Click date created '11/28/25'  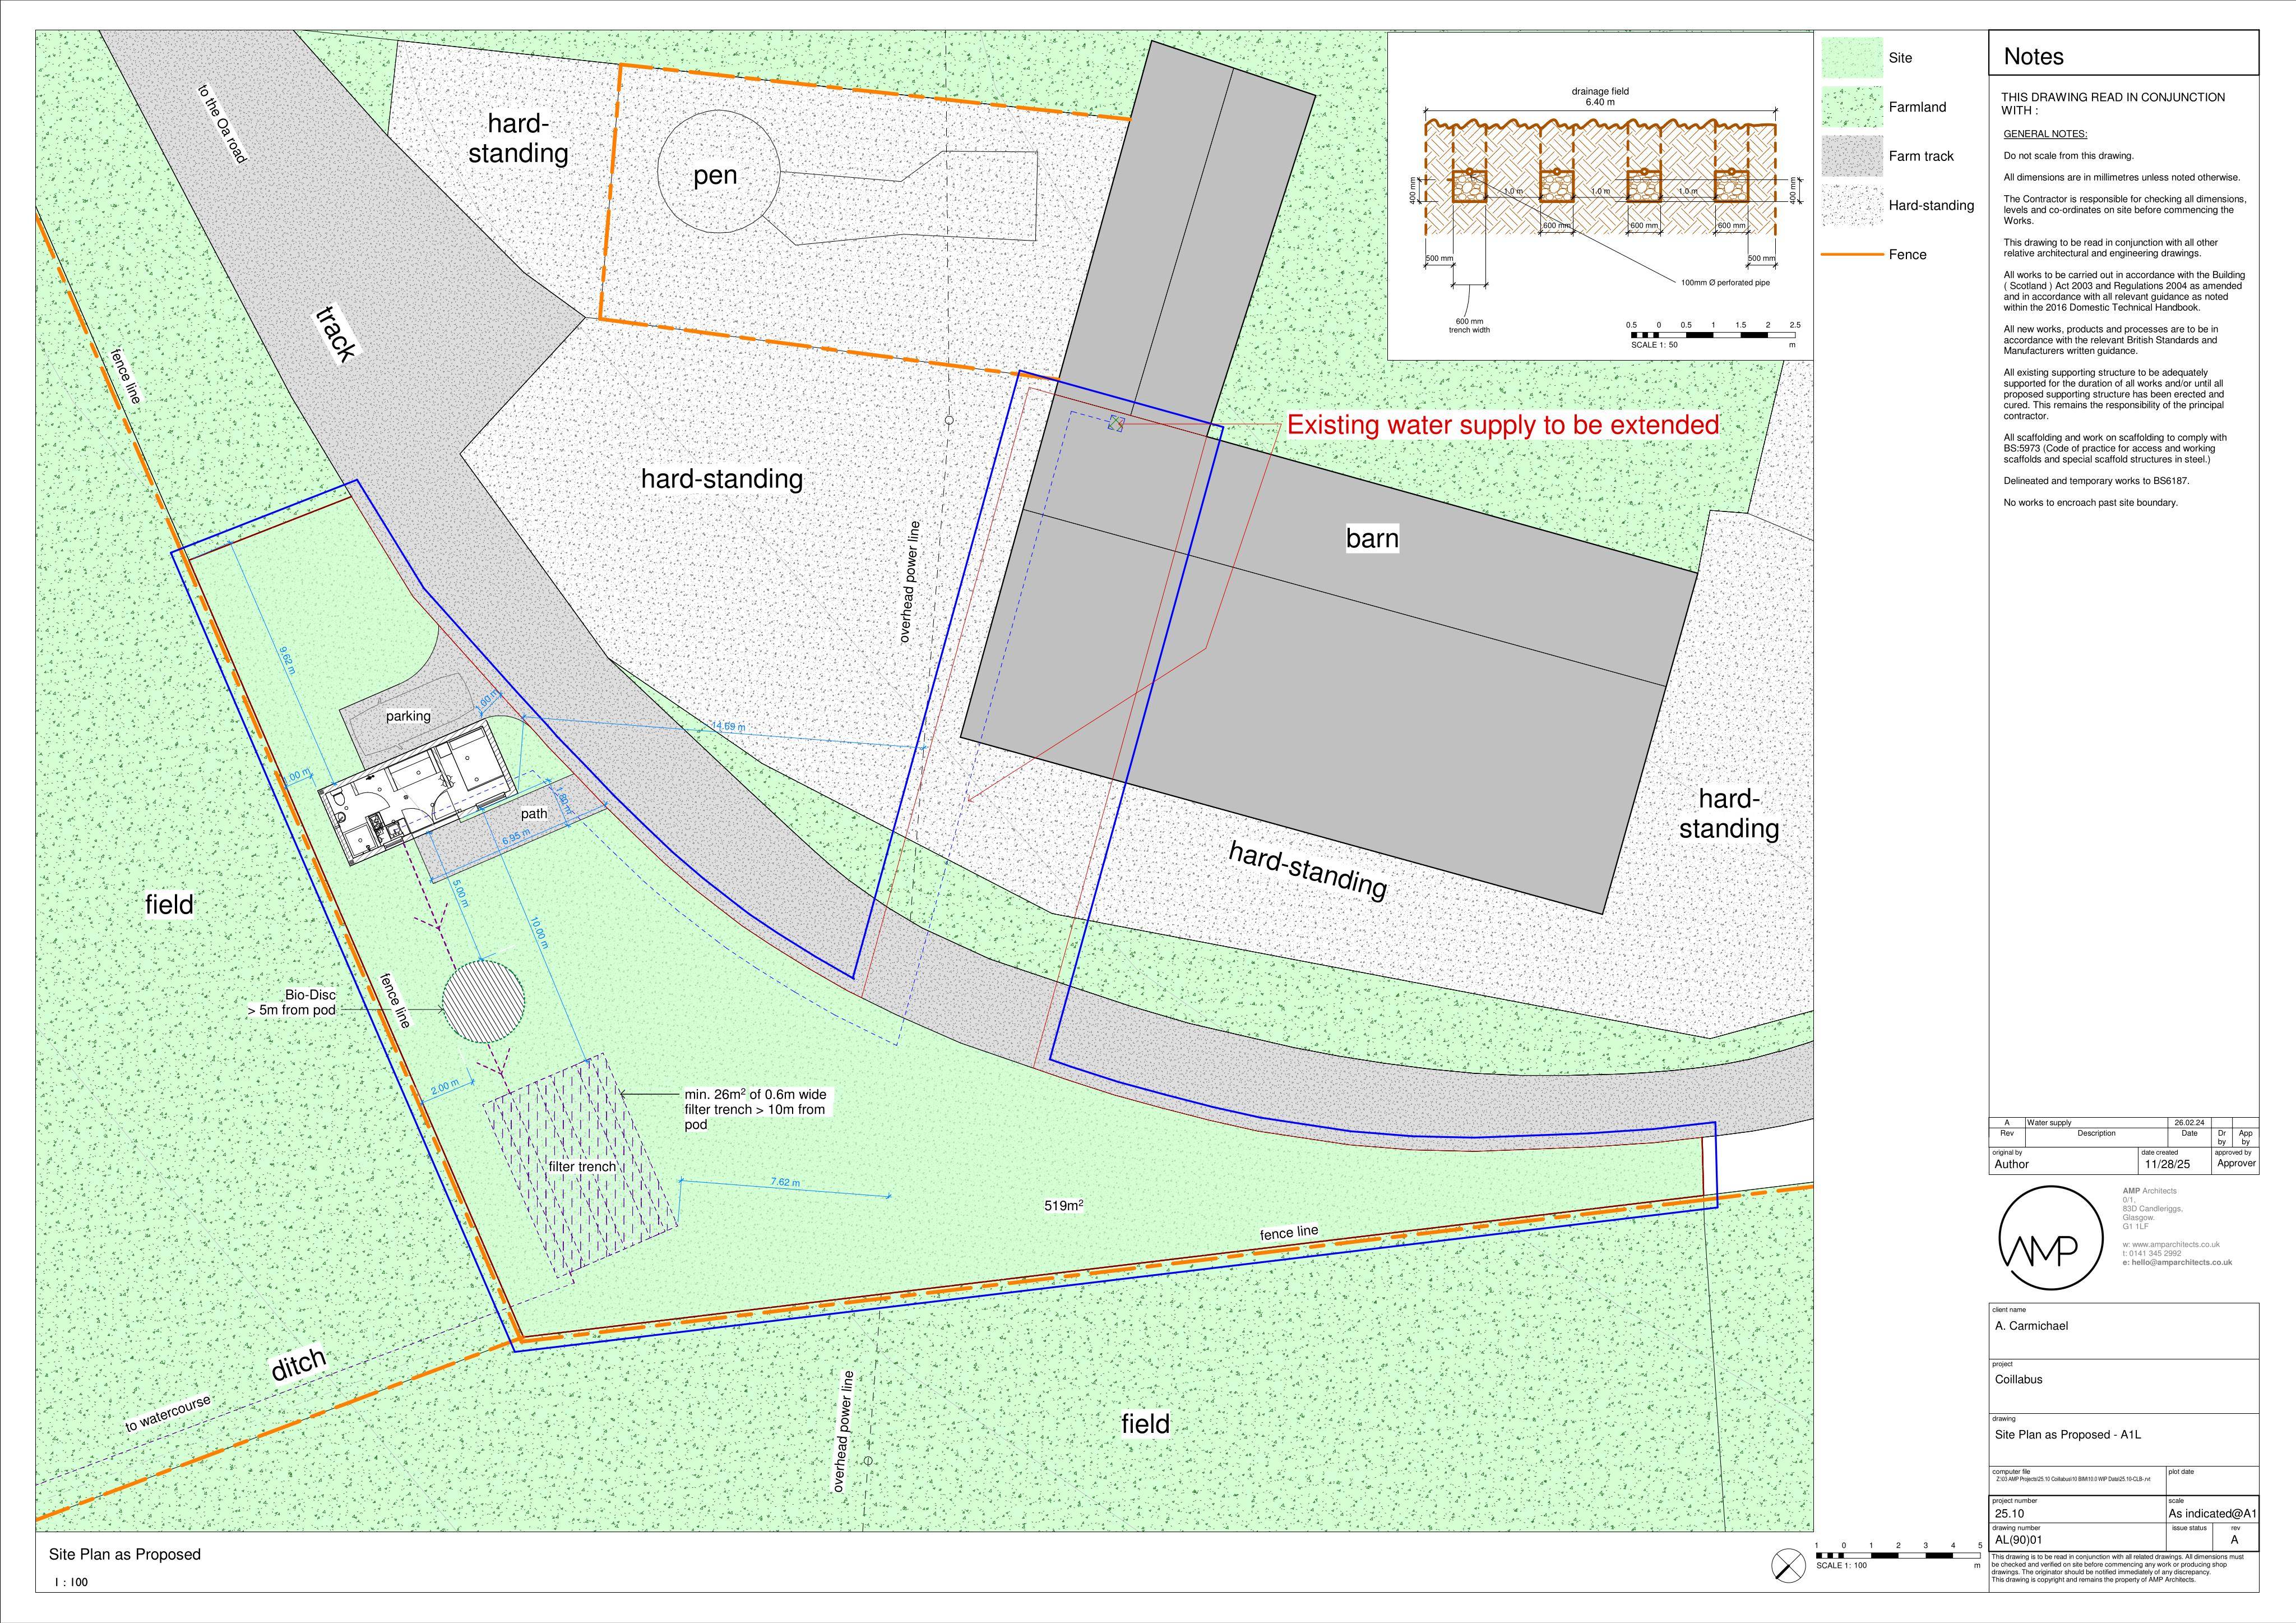[x=2166, y=1164]
